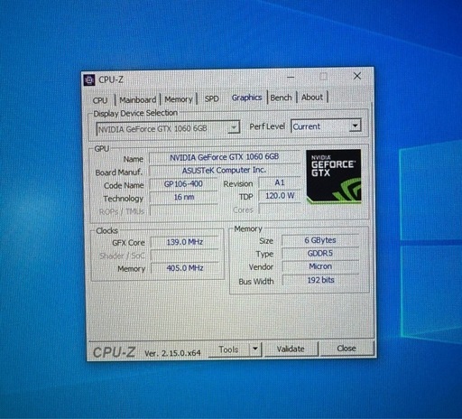The image size is (462, 419).
Task: Click the empty ROPs / TMUs field
Action: (184, 210)
